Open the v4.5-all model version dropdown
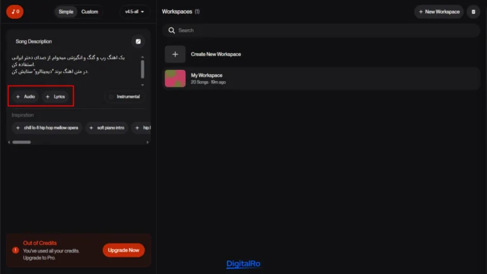The image size is (487, 274). 134,11
